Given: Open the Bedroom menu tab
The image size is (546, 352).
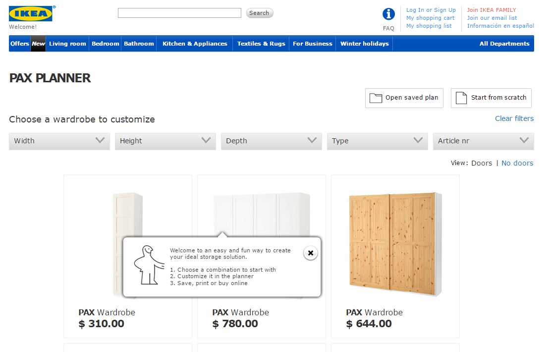Looking at the screenshot, I should click(105, 44).
